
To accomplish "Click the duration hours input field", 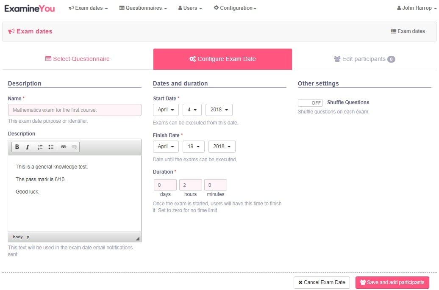I will click(190, 185).
